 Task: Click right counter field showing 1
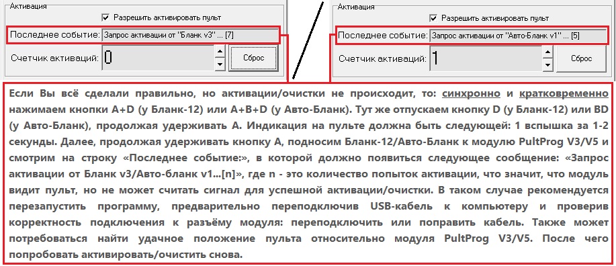[486, 58]
